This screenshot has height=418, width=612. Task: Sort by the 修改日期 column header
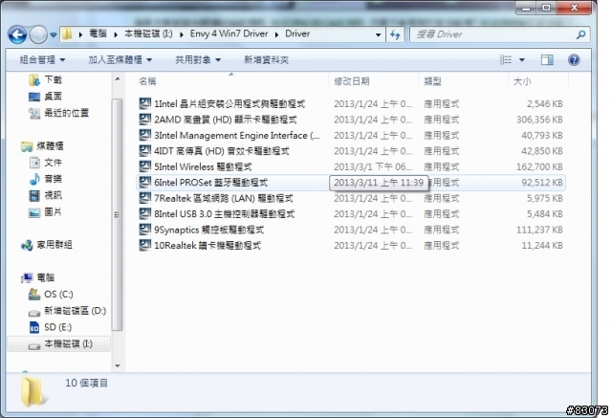(352, 81)
